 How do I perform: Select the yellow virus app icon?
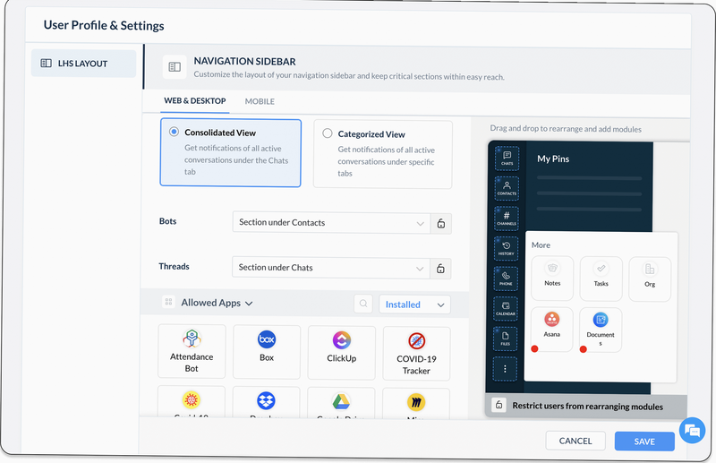192,400
